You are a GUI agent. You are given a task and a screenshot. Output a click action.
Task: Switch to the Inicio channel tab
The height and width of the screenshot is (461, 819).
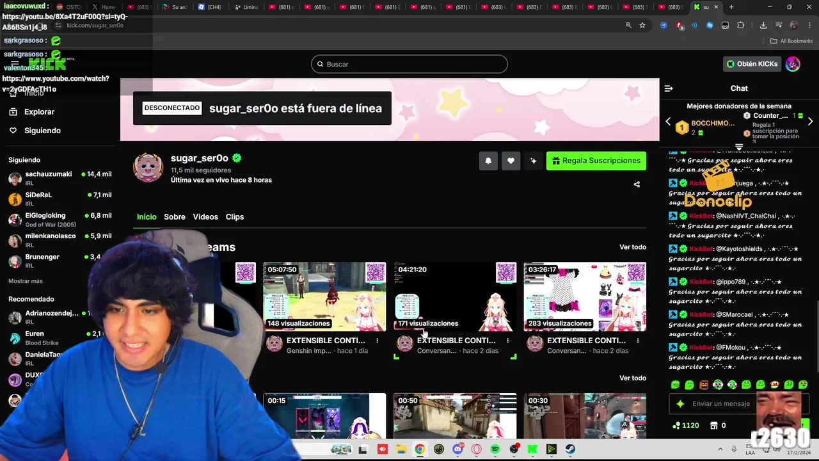tap(147, 217)
